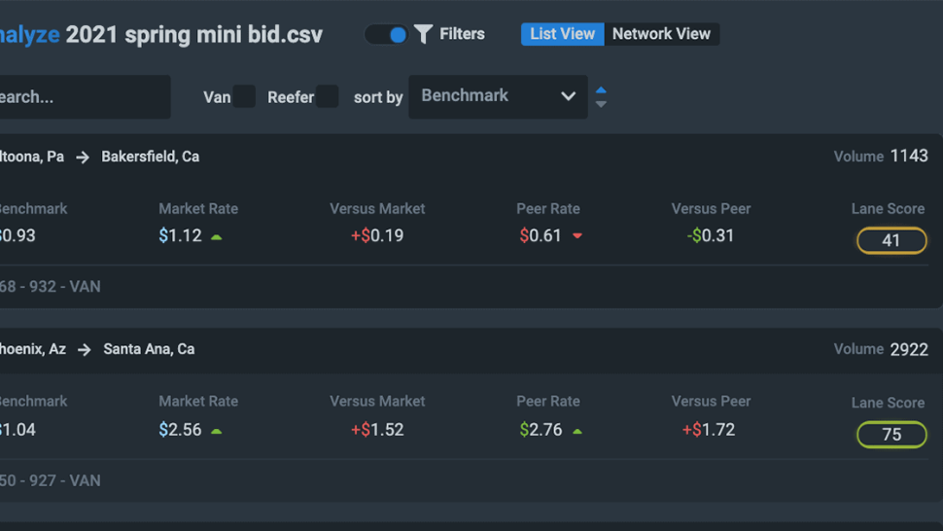Toggle the blue switch beside Filters
This screenshot has width=943, height=531.
(x=386, y=34)
